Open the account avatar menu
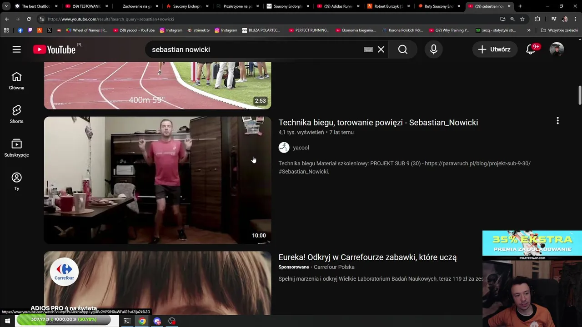This screenshot has height=327, width=582. point(557,50)
